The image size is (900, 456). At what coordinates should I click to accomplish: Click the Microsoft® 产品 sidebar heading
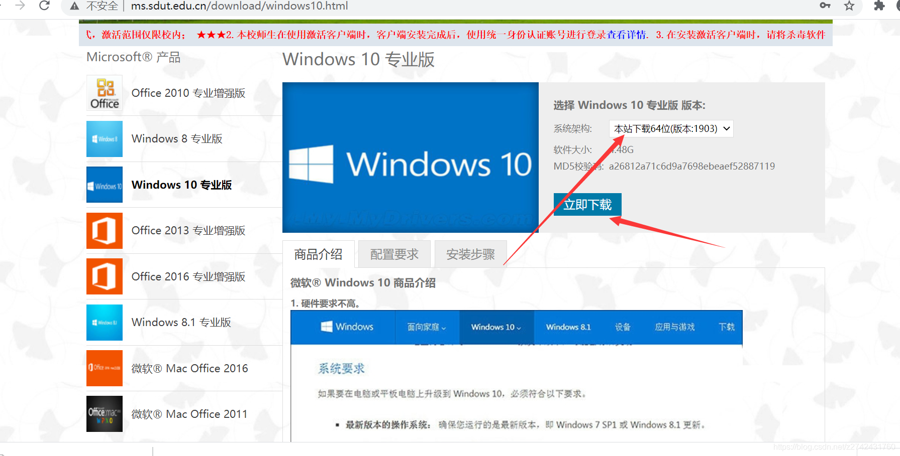tap(134, 57)
